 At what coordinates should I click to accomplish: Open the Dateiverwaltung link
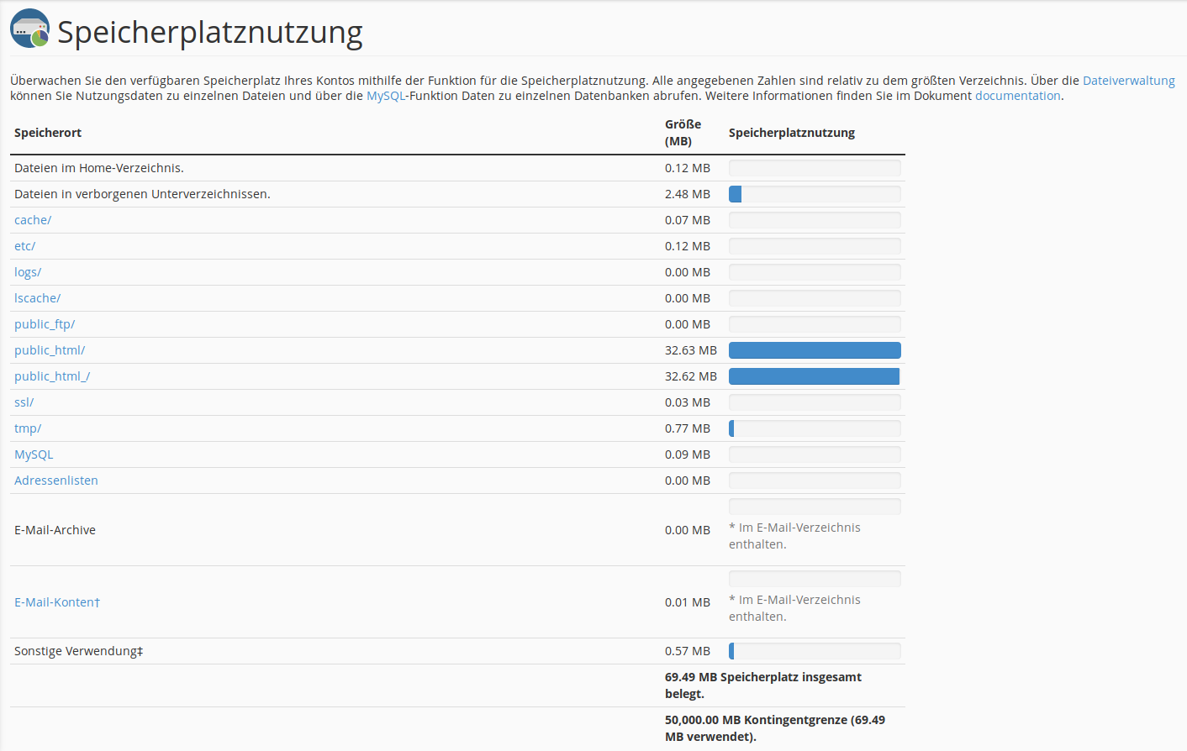(x=1128, y=81)
